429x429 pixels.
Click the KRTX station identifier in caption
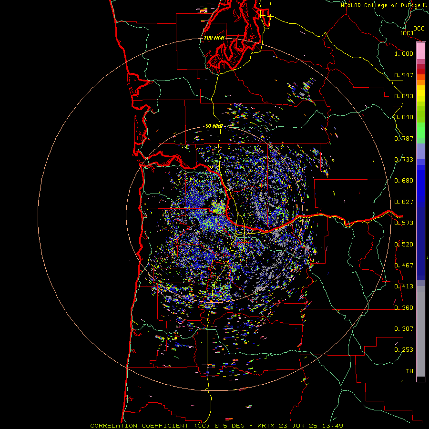[x=266, y=426]
